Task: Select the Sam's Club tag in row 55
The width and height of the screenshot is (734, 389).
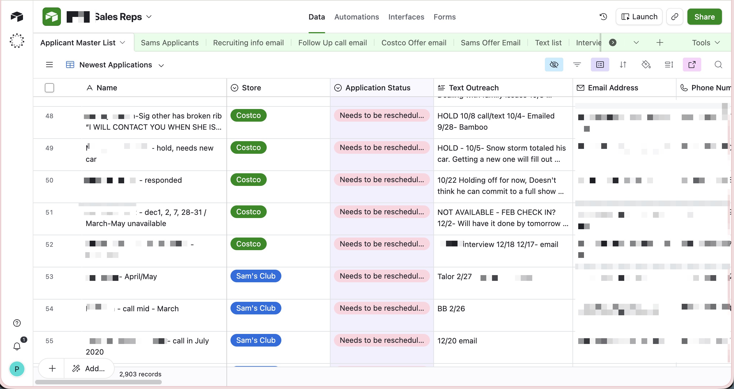Action: tap(256, 340)
